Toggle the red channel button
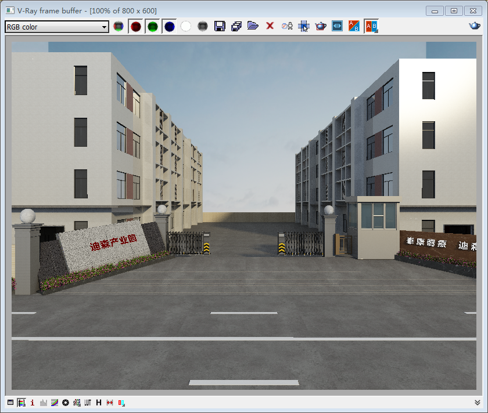488x413 pixels. tap(136, 26)
